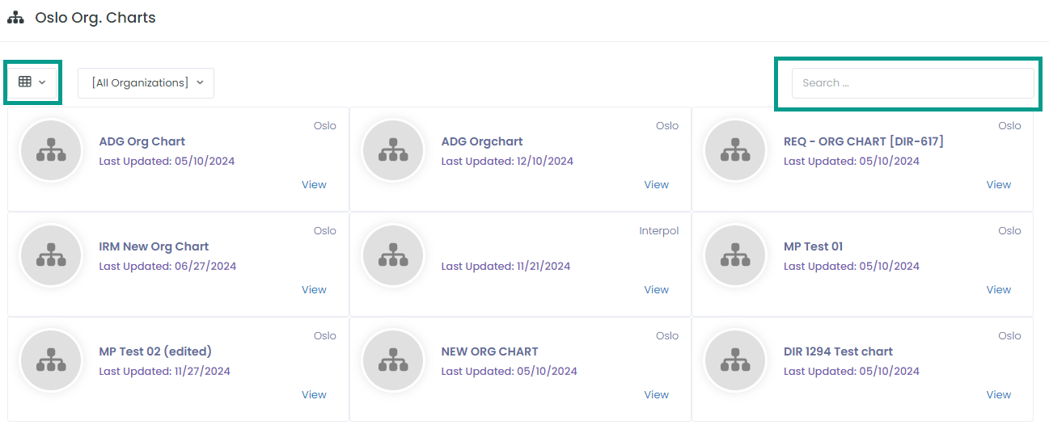Click the ADG Org Chart hierarchy icon
Screen dimensions: 1049x425
(x=51, y=150)
